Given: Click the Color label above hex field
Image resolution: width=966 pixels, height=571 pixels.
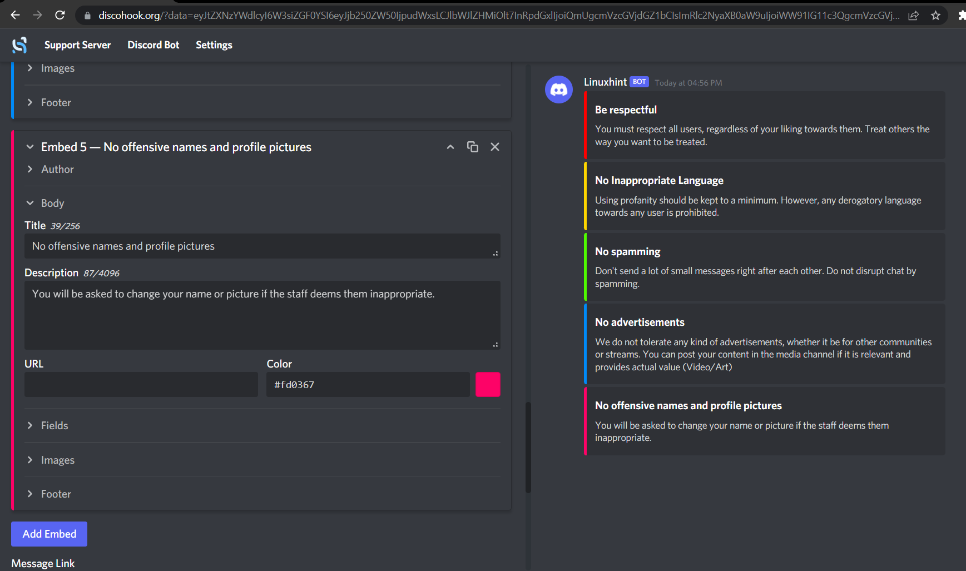Looking at the screenshot, I should coord(279,364).
